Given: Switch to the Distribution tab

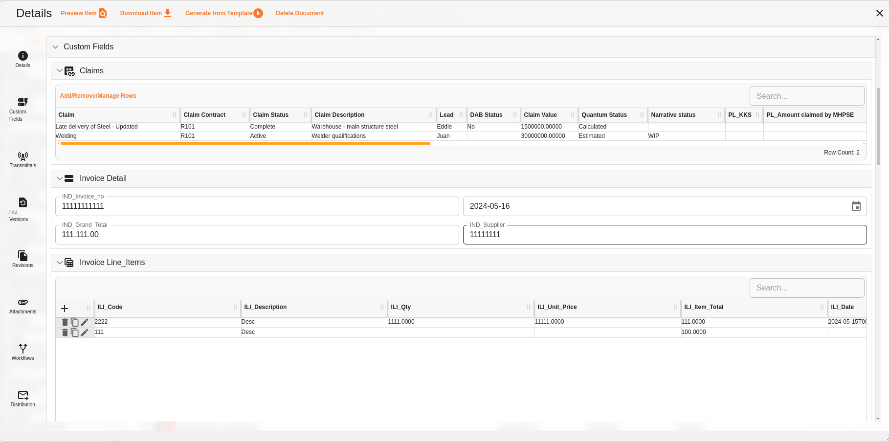Looking at the screenshot, I should tap(22, 398).
